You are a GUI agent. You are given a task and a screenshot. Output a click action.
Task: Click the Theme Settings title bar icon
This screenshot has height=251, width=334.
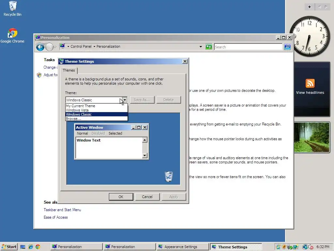[61, 61]
